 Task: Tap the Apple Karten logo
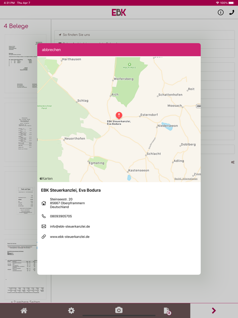click(46, 178)
